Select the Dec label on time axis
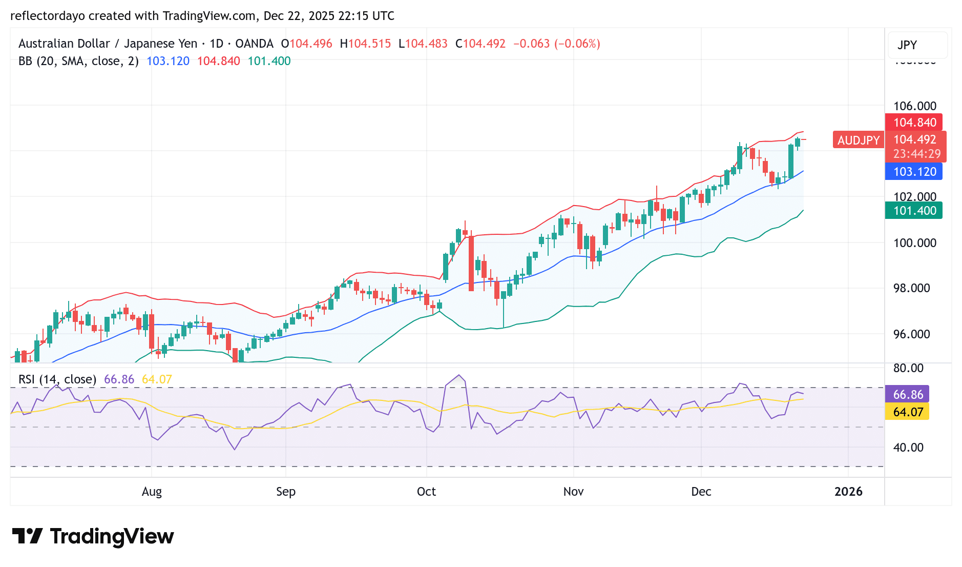Screen dimensions: 962x567 pos(701,491)
